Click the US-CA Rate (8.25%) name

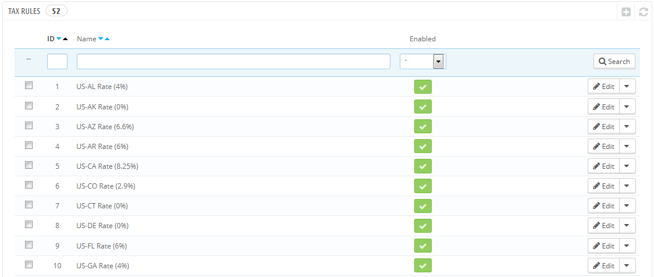click(x=107, y=166)
